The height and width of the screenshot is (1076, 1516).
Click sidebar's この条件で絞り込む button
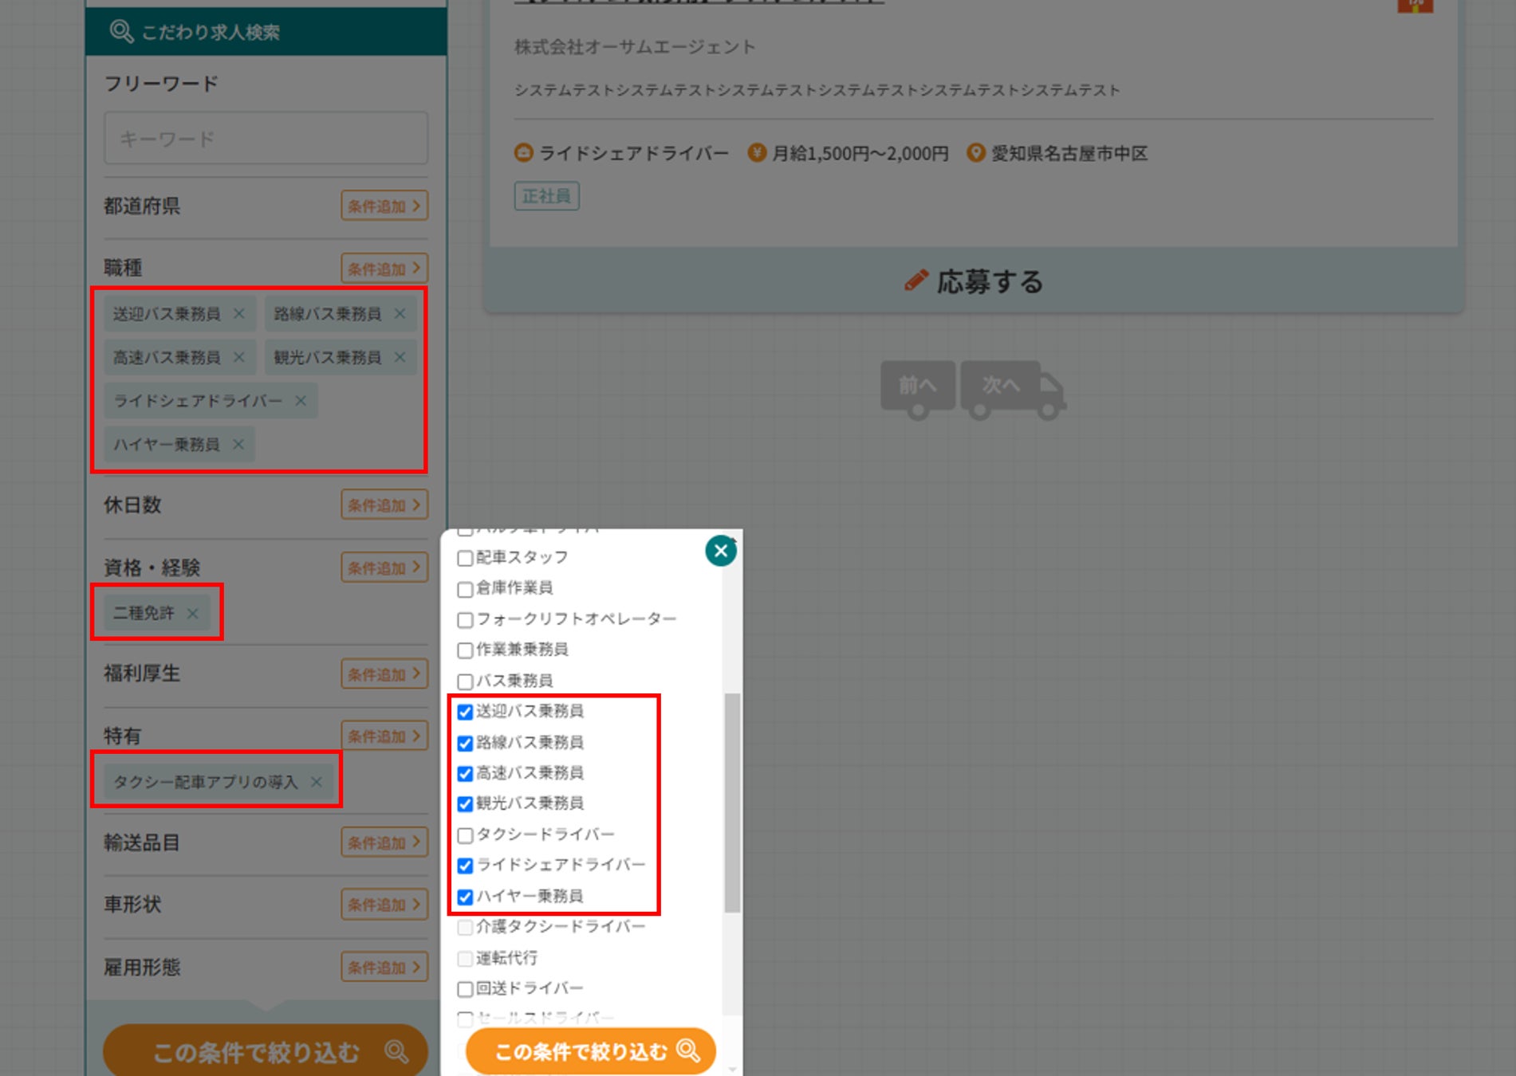click(266, 1051)
